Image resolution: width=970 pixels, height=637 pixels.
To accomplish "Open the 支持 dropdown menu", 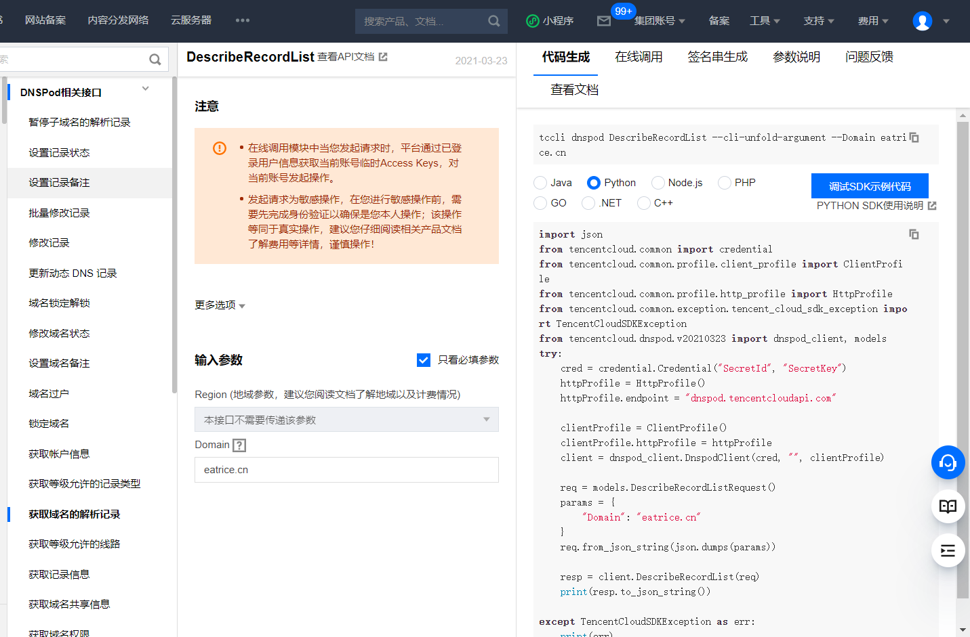I will 819,21.
